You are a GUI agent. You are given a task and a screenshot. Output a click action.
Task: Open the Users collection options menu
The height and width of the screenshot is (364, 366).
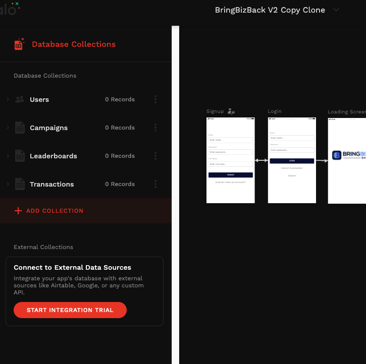(155, 99)
